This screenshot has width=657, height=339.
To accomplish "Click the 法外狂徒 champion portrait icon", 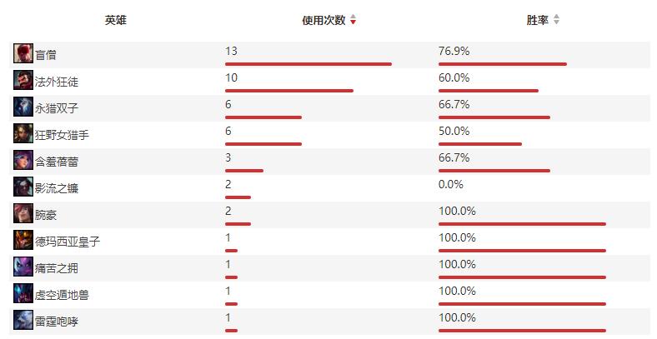I will pos(23,80).
